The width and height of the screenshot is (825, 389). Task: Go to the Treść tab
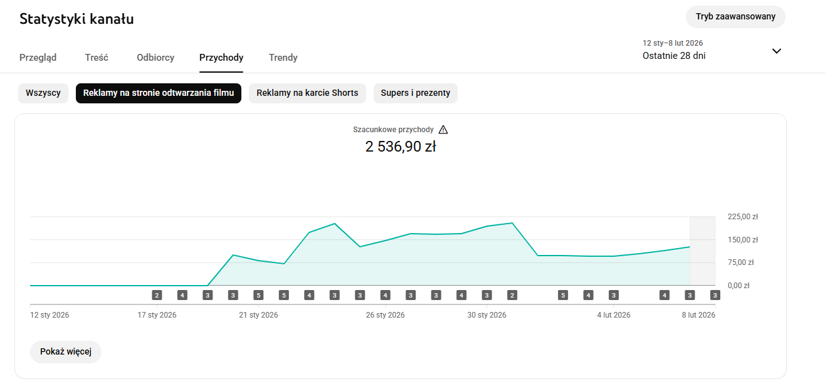coord(97,58)
